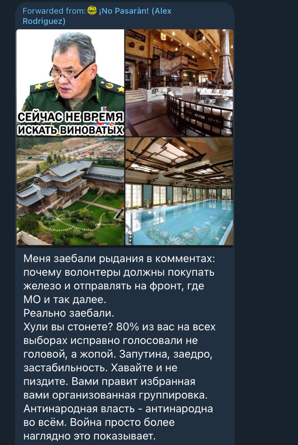Viewport: 298px width, 445px height.
Task: Select the line 'вами организованная группировка.'
Action: pyautogui.click(x=115, y=395)
